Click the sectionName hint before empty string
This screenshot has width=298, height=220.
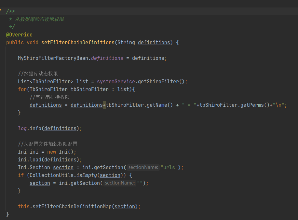click(120, 183)
